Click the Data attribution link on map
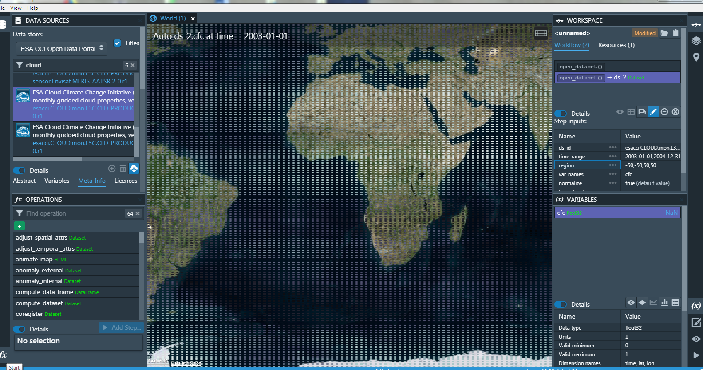 coord(186,363)
